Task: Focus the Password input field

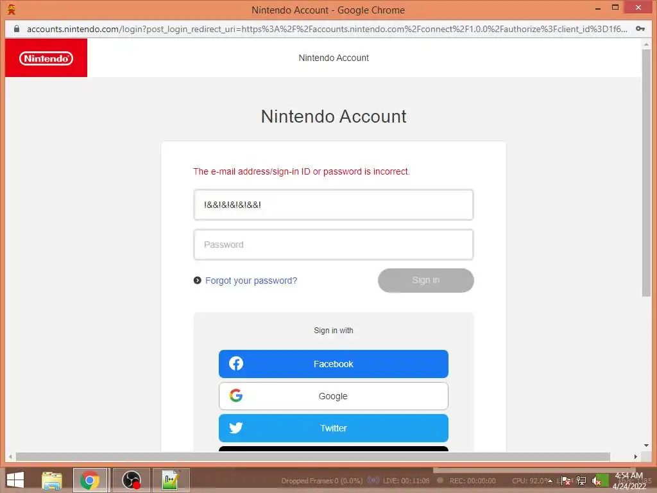Action: (334, 245)
